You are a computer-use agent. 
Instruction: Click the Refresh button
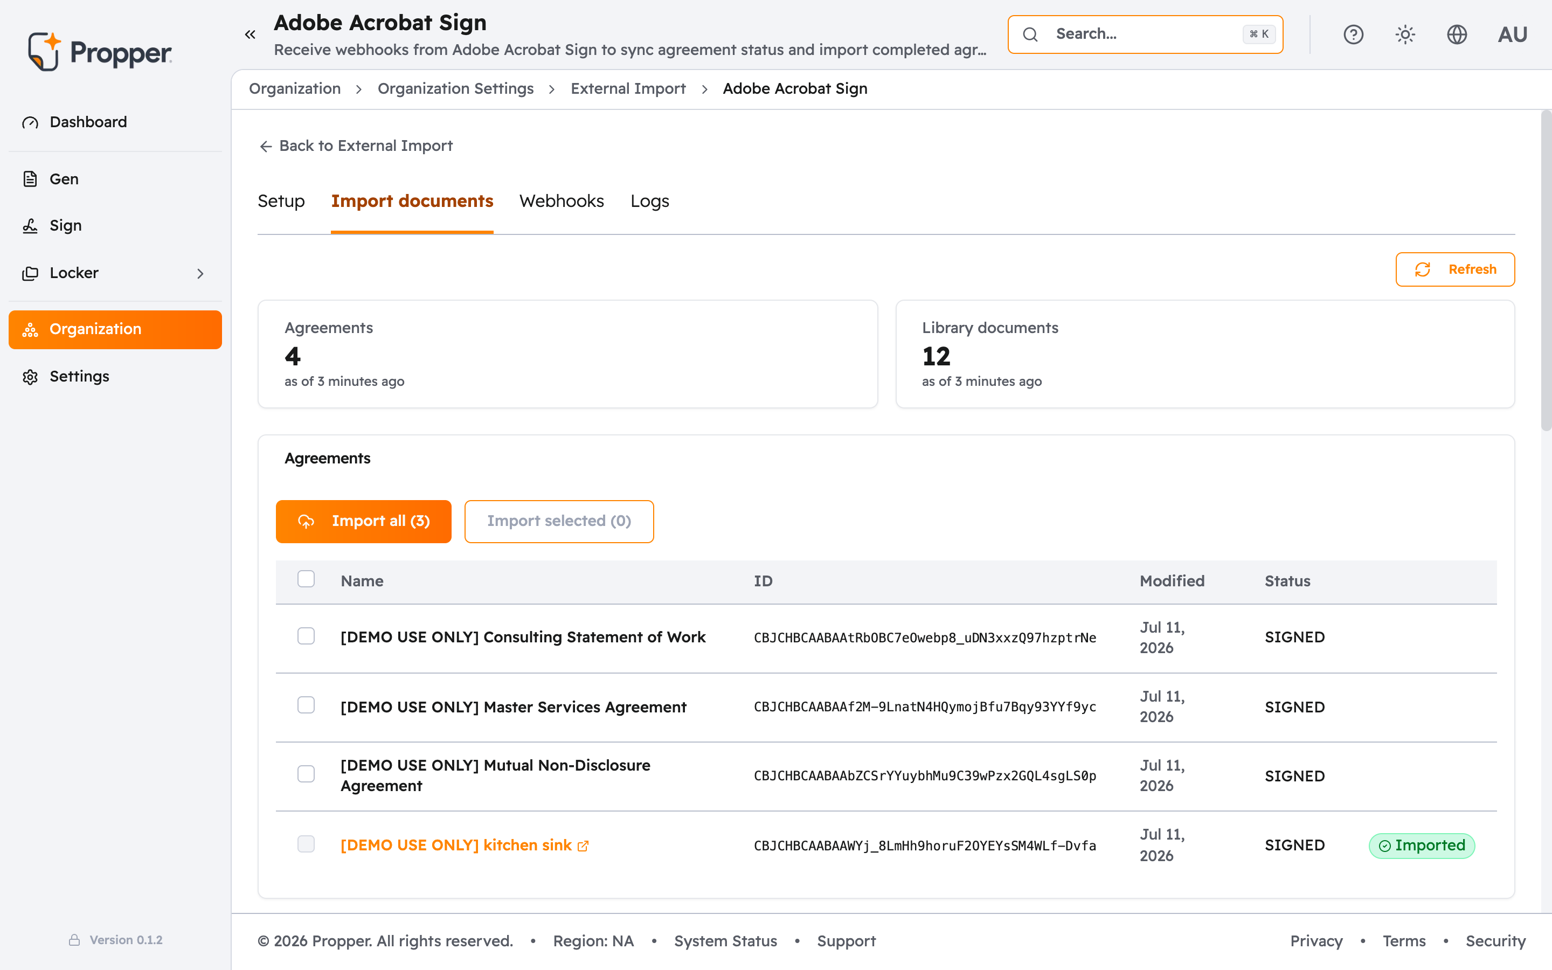click(1455, 269)
